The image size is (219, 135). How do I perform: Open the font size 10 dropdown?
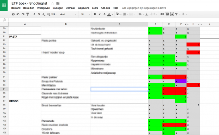click(85, 14)
